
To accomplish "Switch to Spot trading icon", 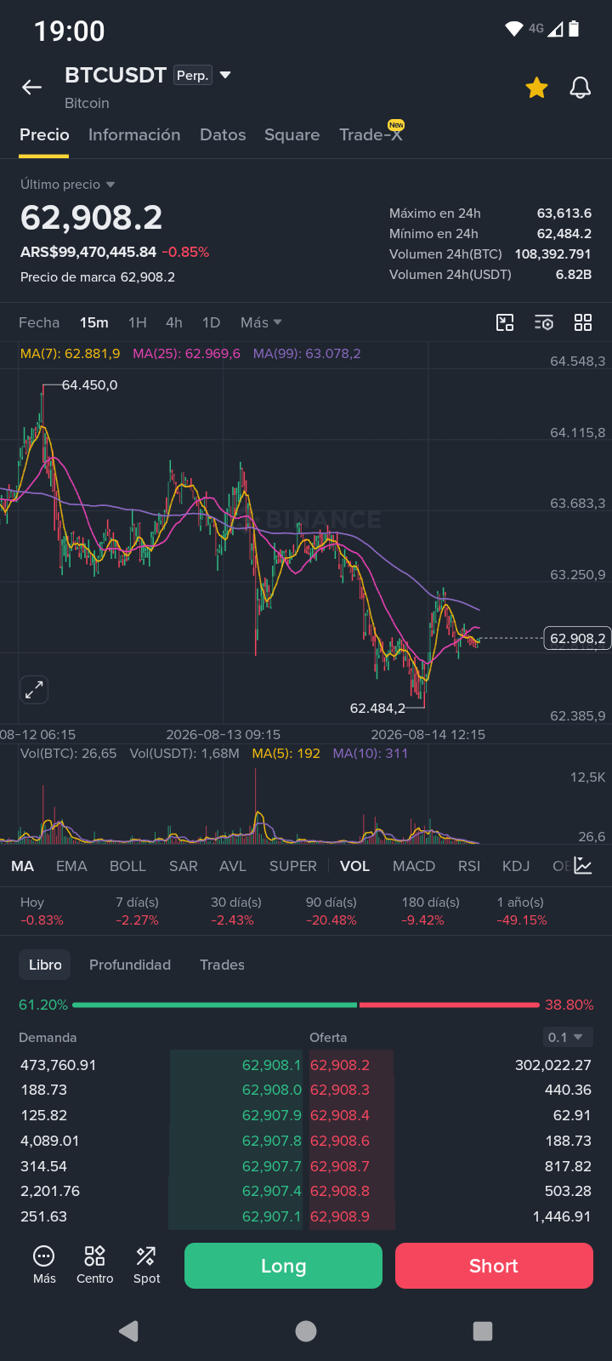I will [x=146, y=1265].
